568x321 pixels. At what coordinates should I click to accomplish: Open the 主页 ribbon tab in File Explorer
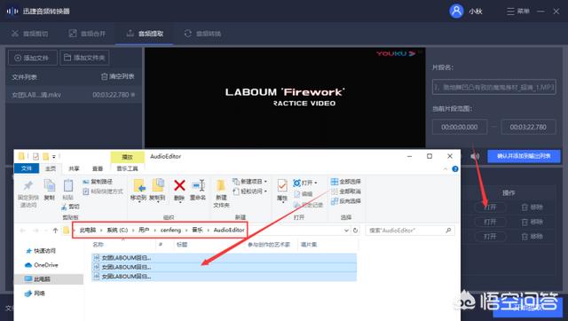(51, 168)
